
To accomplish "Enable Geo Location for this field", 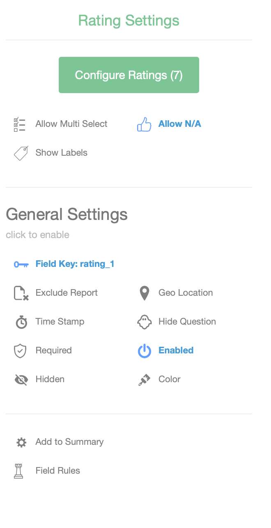I will click(186, 293).
